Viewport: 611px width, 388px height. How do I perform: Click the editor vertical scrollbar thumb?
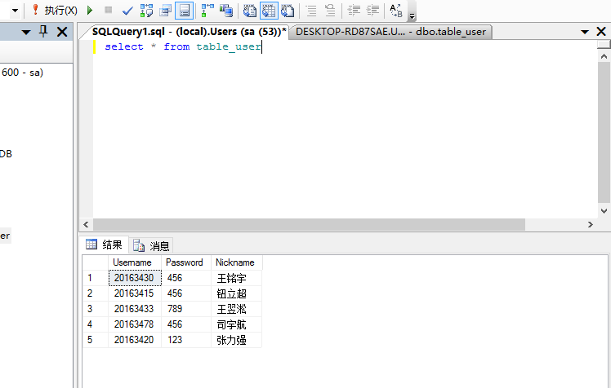604,132
